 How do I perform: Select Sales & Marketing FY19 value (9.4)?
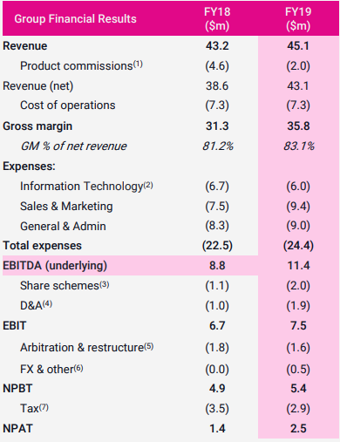click(298, 207)
